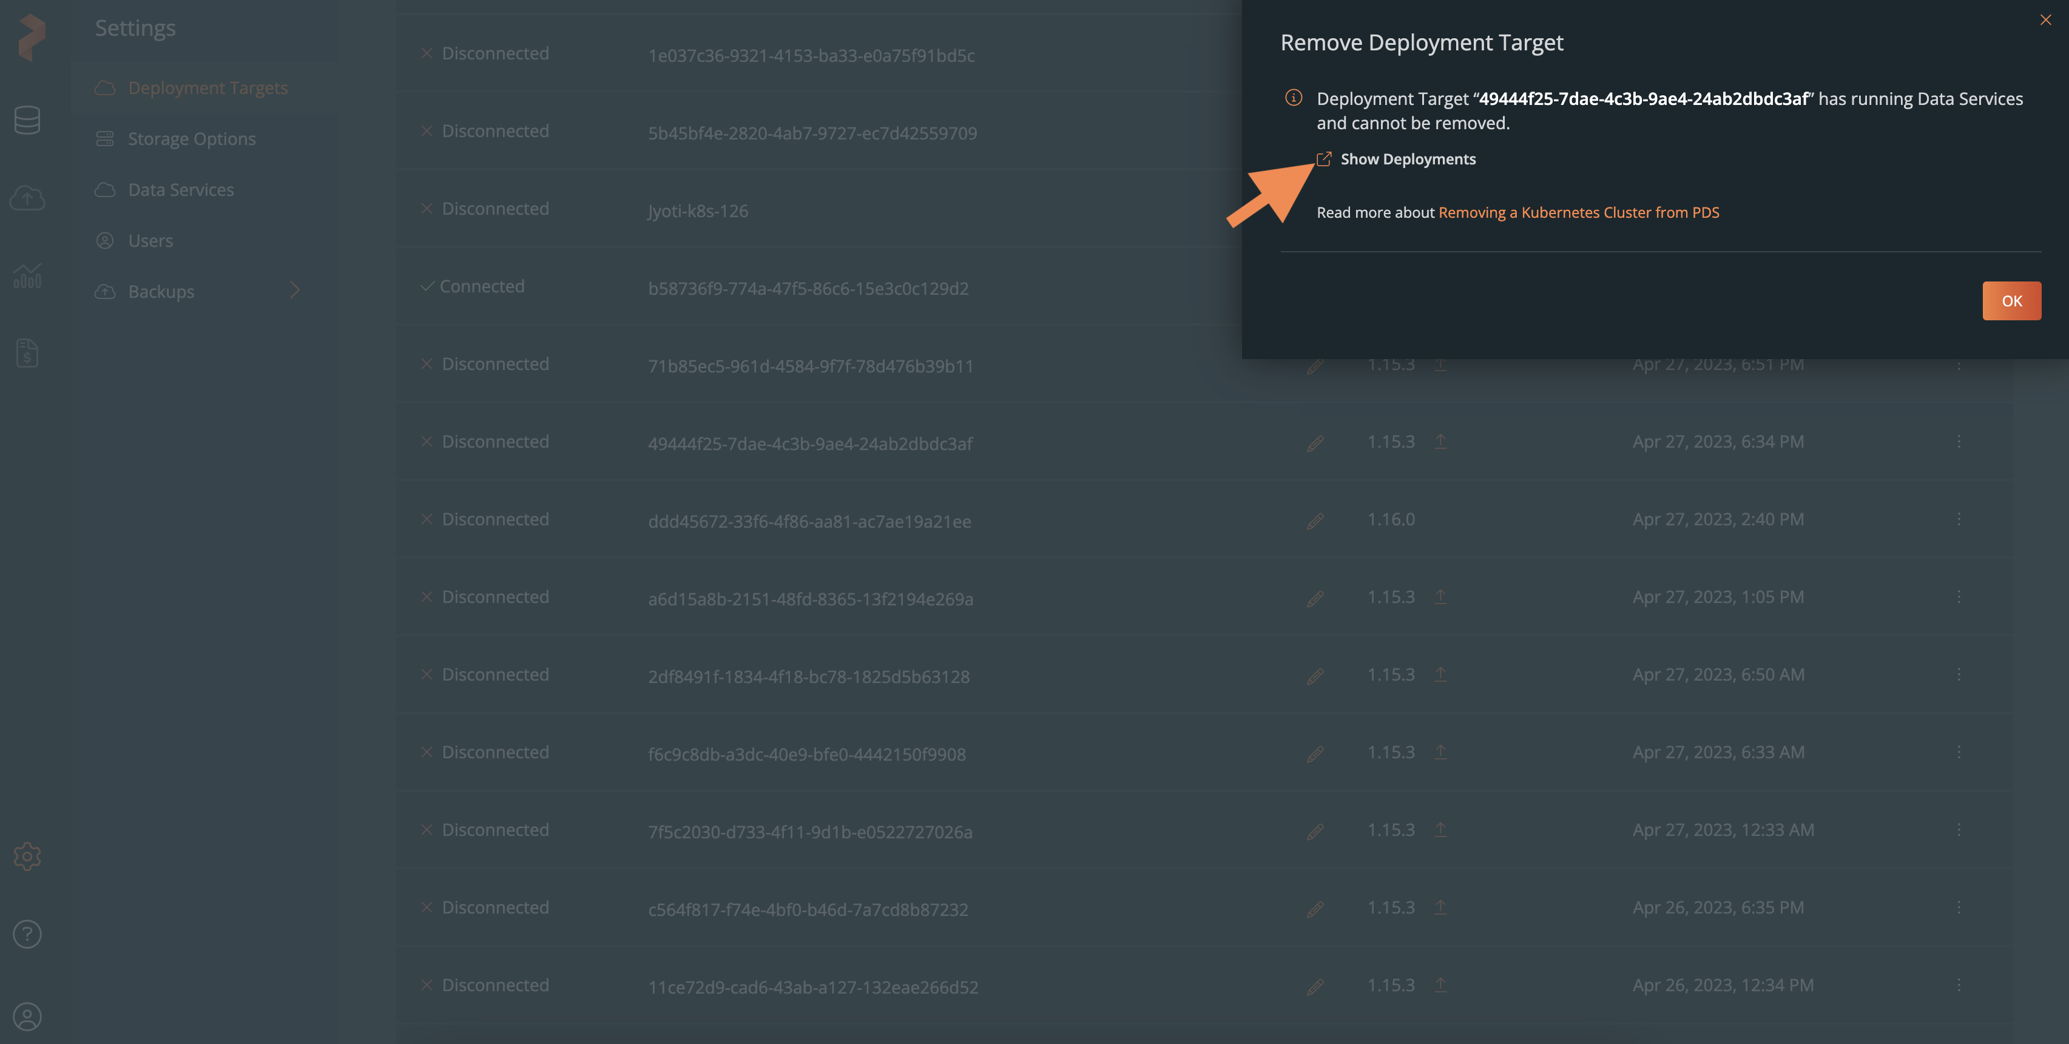
Task: Open the help question mark icon
Action: coord(27,934)
